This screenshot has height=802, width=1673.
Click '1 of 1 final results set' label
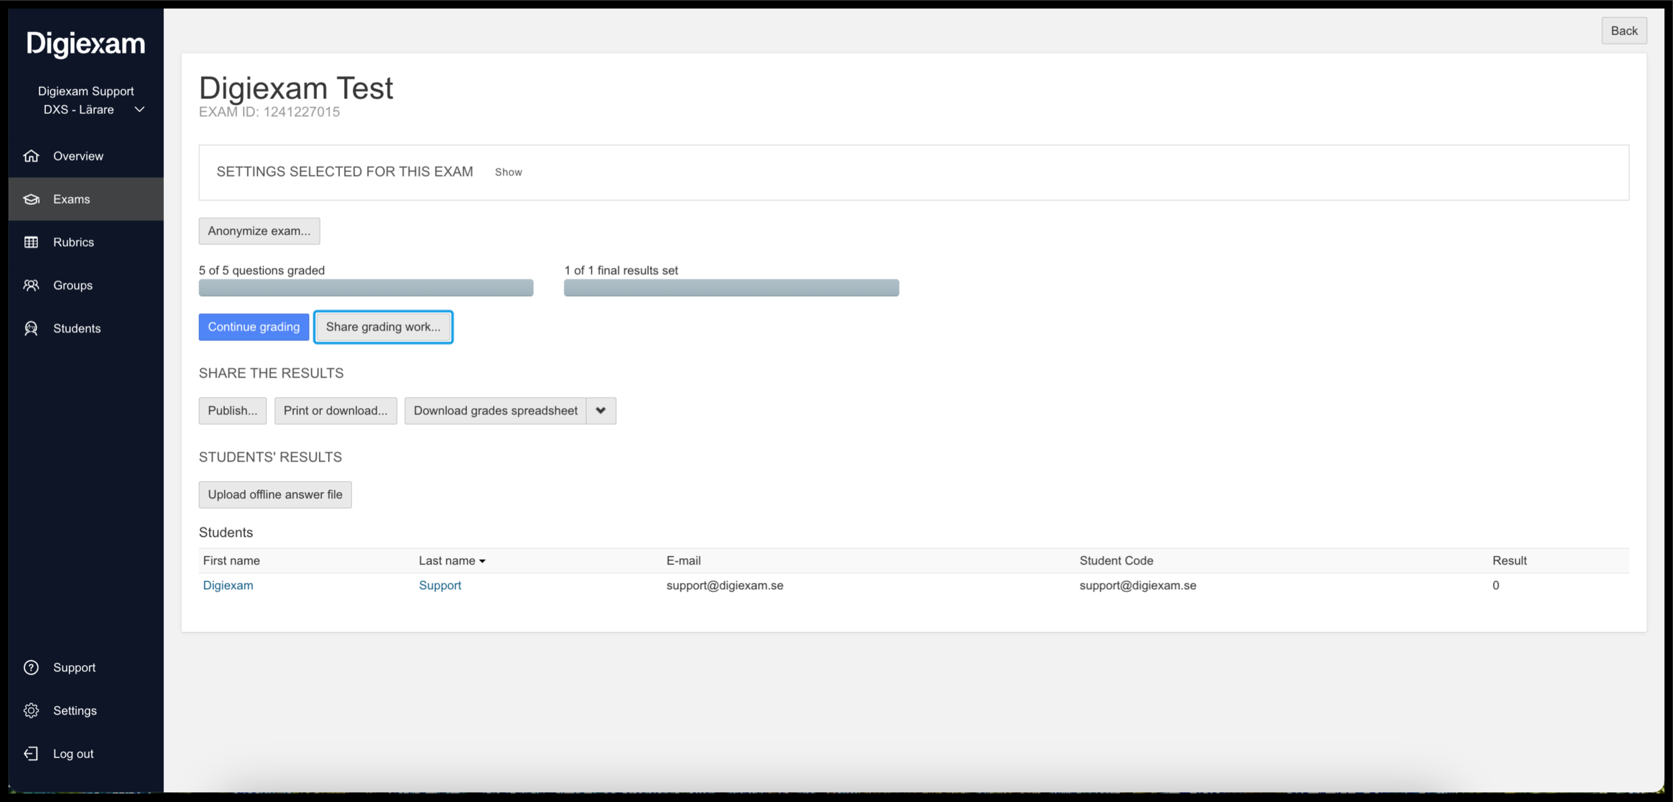click(621, 270)
